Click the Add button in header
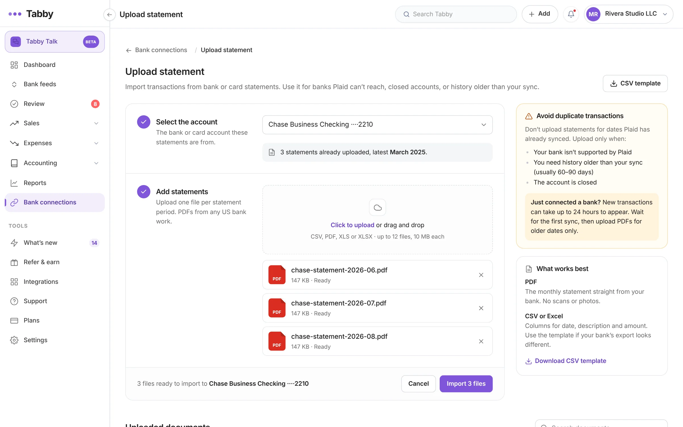The height and width of the screenshot is (427, 683). pos(540,14)
